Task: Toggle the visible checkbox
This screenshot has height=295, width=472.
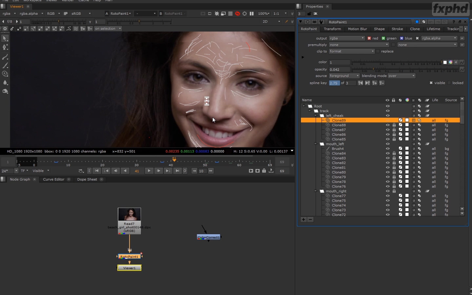Action: 431,83
